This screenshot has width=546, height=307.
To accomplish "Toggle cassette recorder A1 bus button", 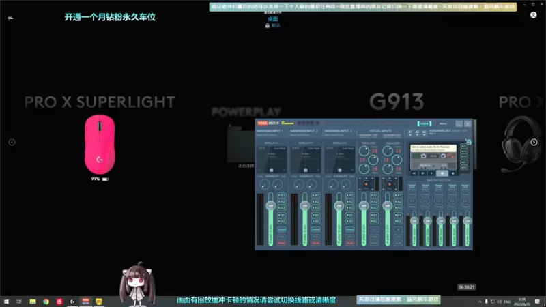I will [x=464, y=147].
